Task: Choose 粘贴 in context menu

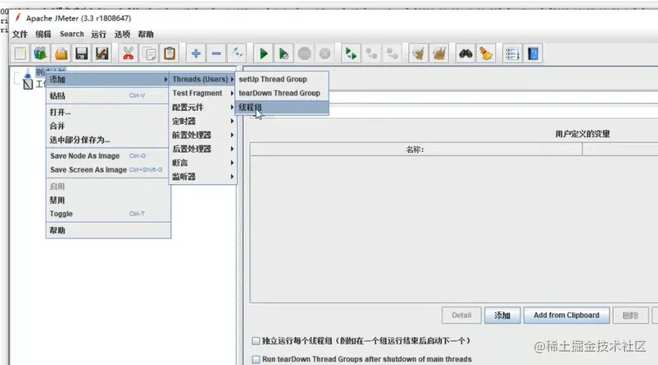Action: (x=108, y=95)
